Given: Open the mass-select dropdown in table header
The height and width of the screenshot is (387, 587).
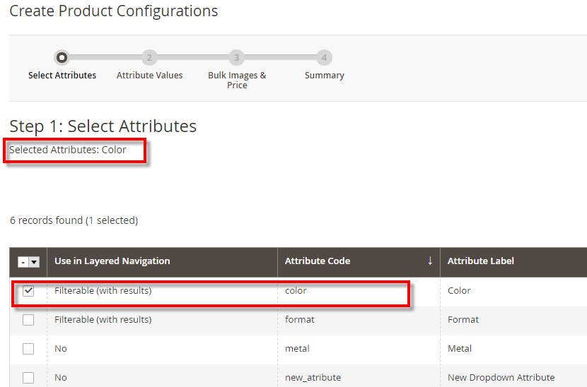Looking at the screenshot, I should [33, 262].
